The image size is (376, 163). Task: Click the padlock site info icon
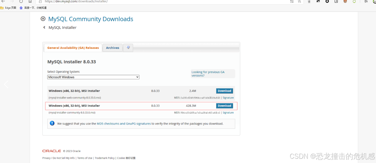coord(40,1)
